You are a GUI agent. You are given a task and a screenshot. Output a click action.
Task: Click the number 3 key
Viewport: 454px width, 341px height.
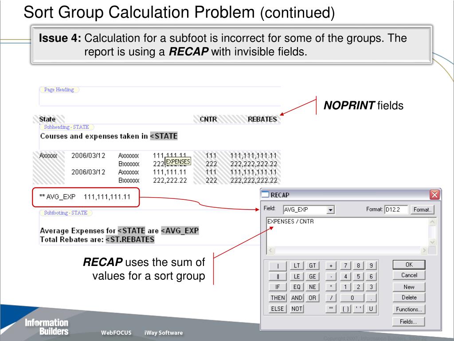tap(371, 287)
